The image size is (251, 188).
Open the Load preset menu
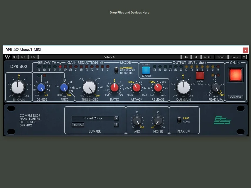[221, 57]
